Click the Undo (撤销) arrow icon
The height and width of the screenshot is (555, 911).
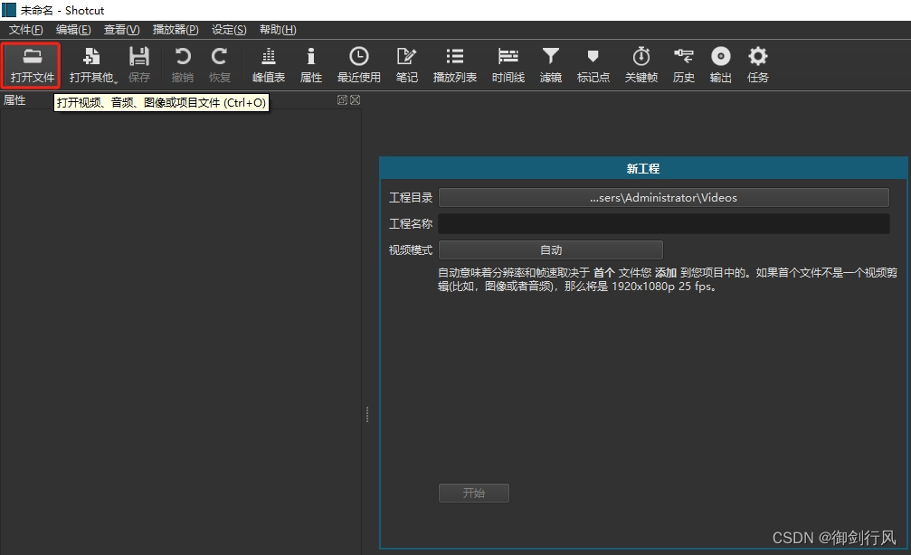(183, 64)
